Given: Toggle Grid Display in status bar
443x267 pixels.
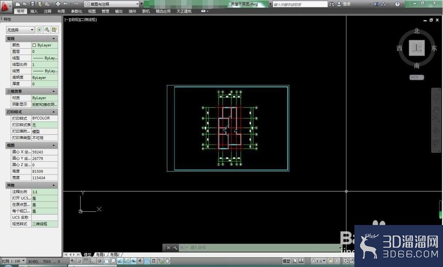Looking at the screenshot, I should tap(86, 261).
